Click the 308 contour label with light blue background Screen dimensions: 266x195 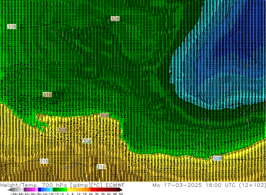tap(217, 159)
